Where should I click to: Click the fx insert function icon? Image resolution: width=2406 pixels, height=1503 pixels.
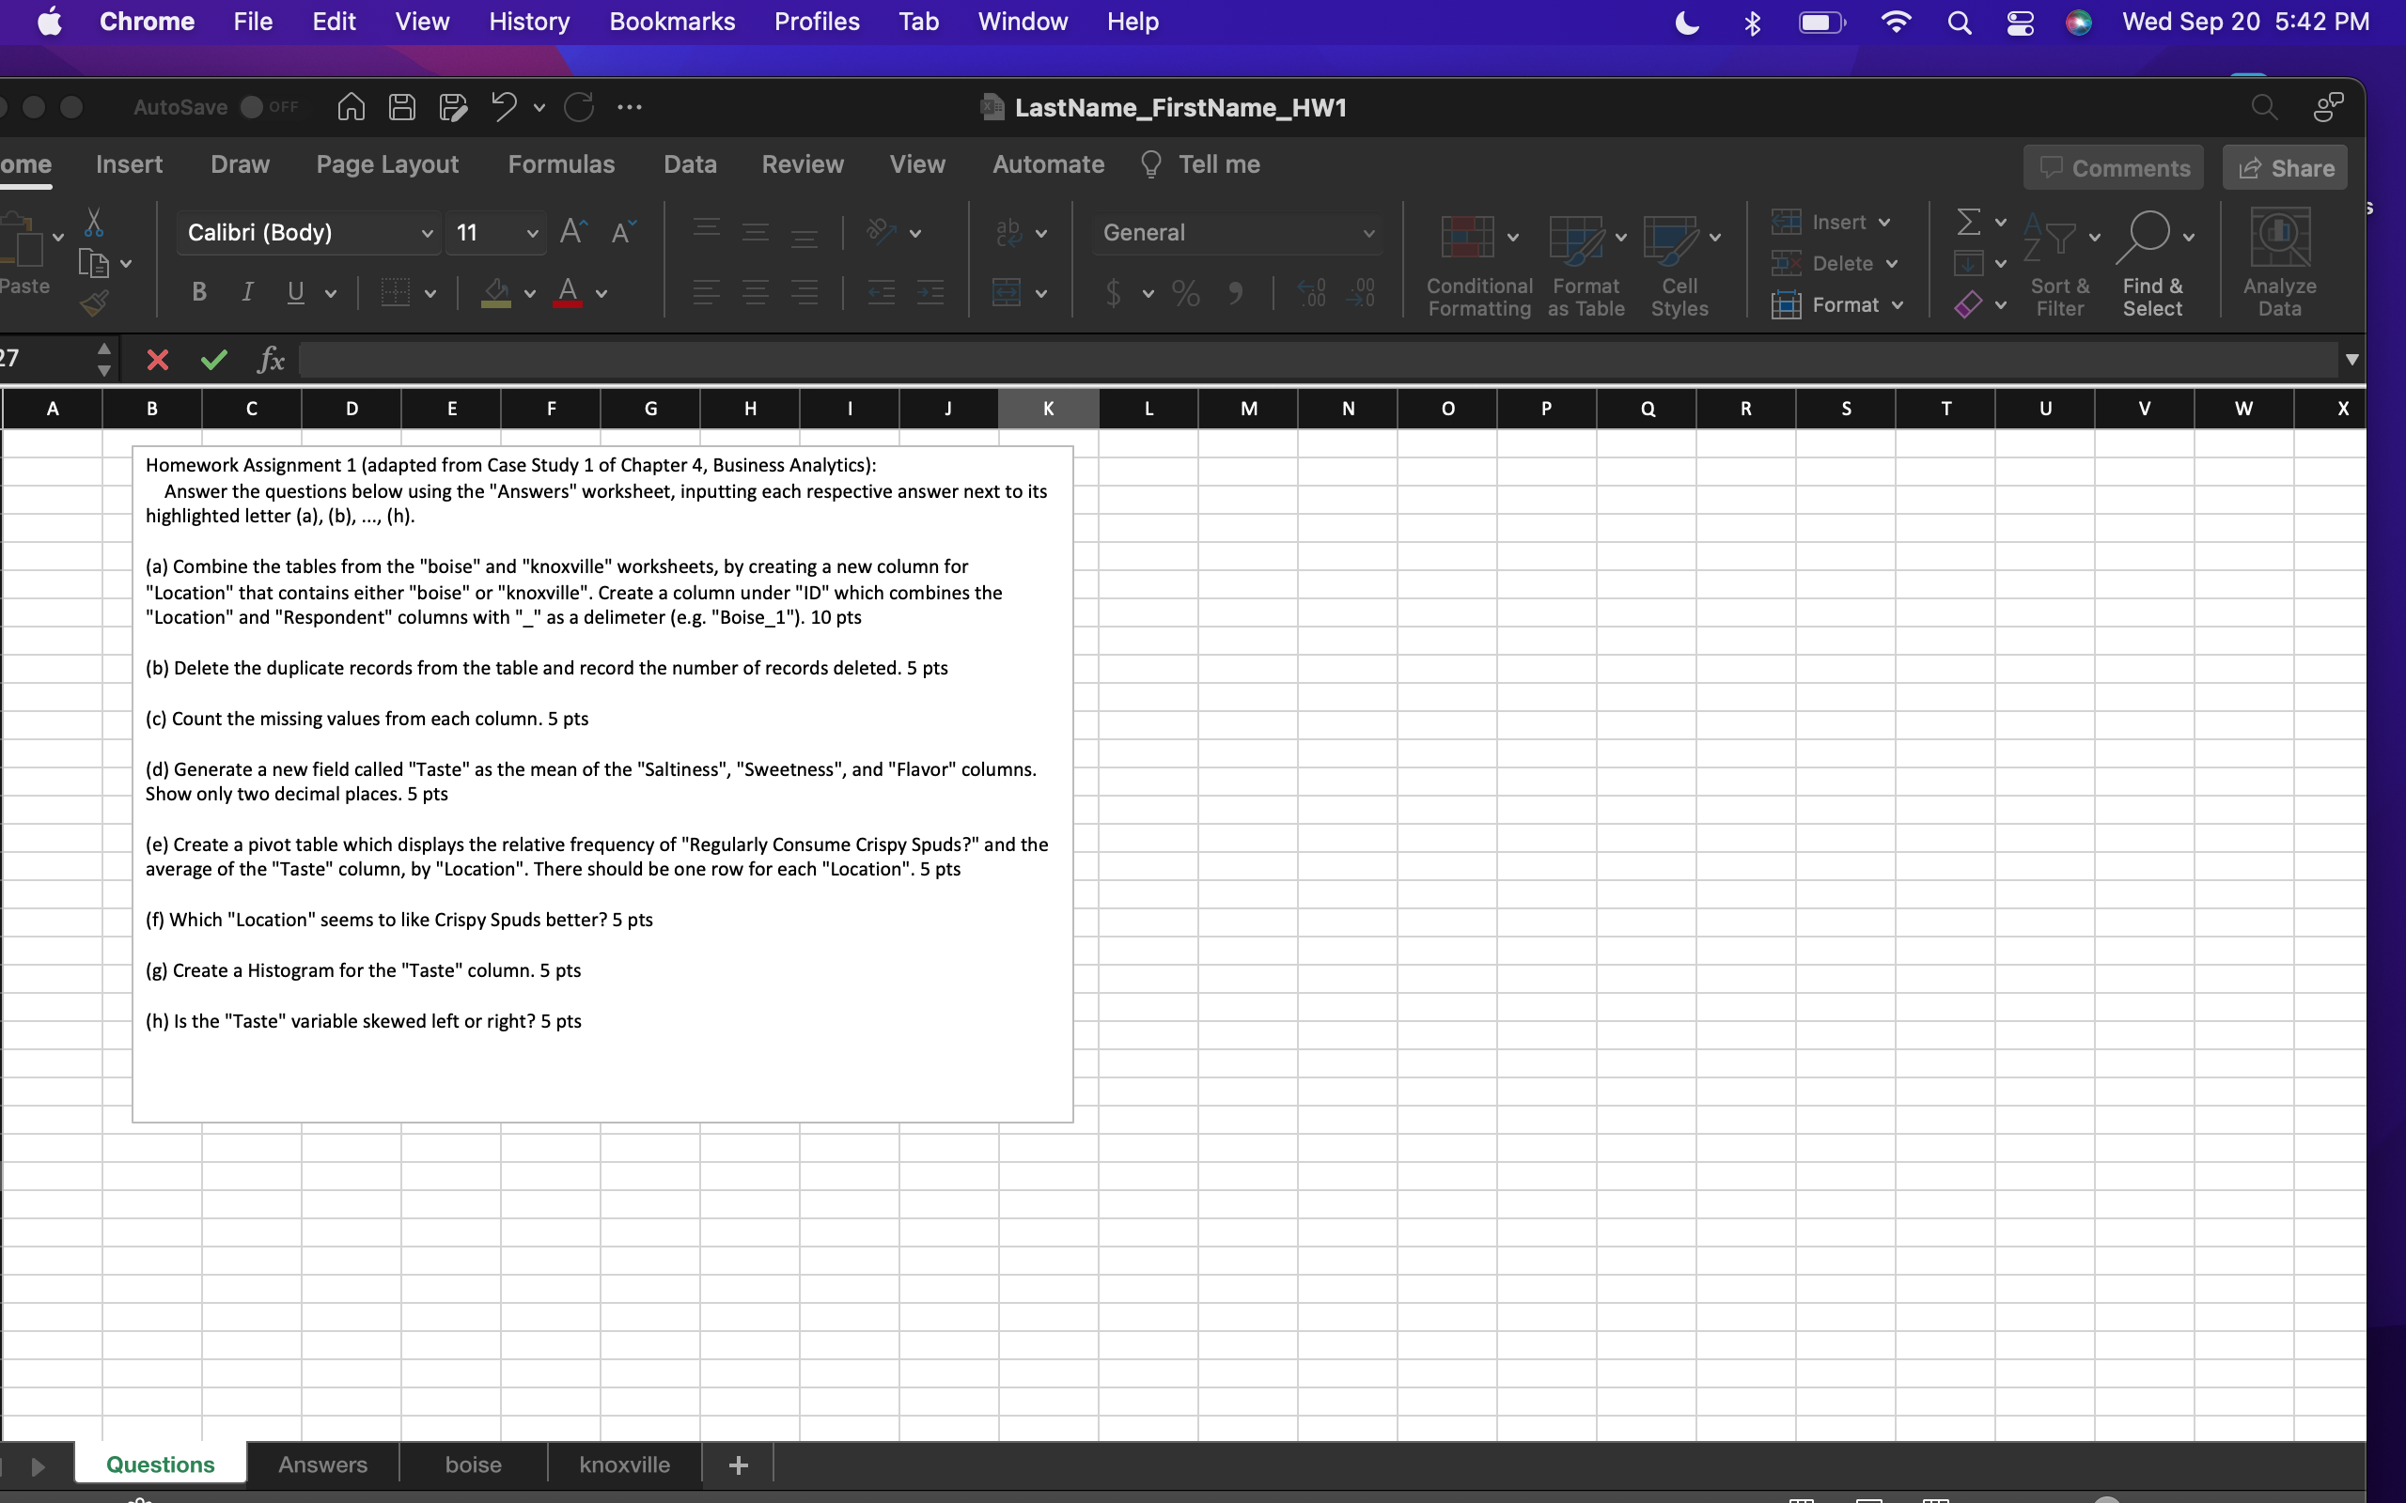click(271, 359)
